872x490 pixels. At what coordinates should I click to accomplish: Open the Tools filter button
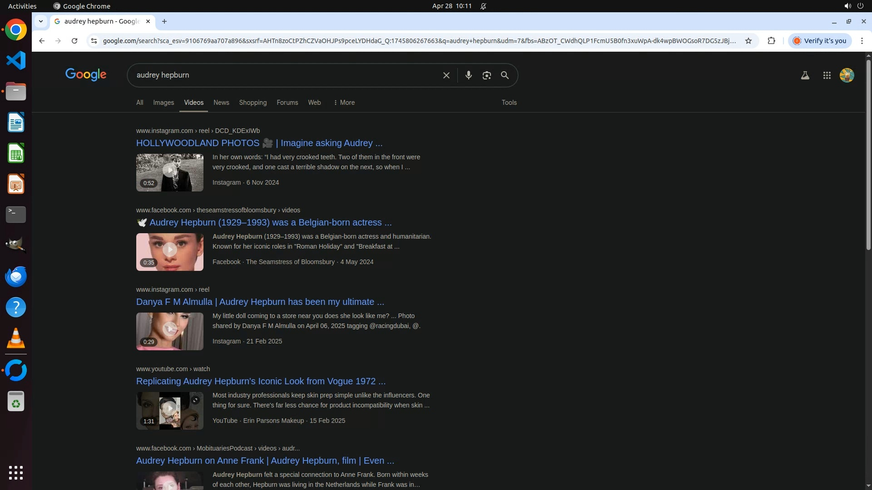coord(509,103)
